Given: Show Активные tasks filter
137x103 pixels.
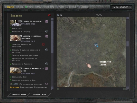Looking at the screenshot, I should point(14,87).
